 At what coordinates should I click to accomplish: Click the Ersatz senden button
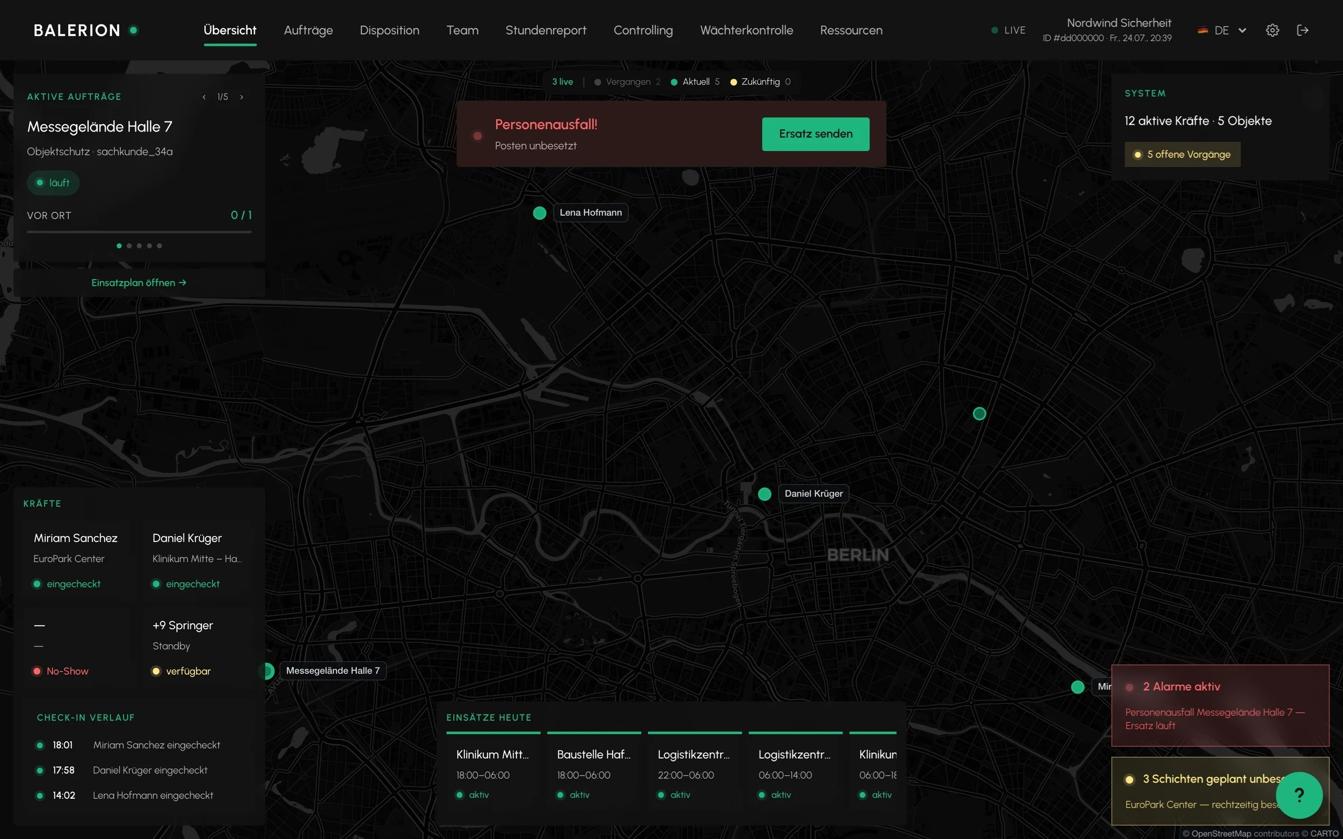816,134
